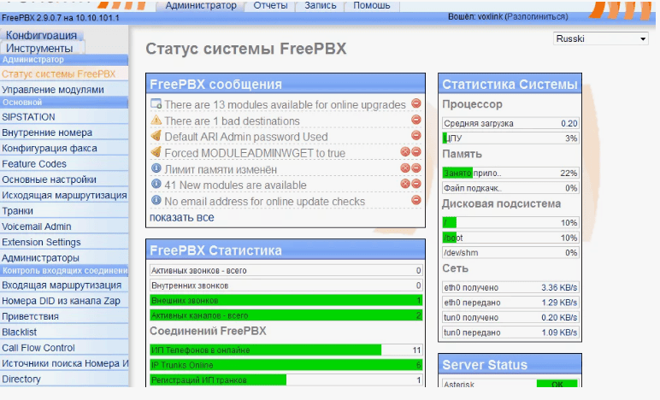Click the eth0 получено 3.36 KB/s row

(510, 287)
